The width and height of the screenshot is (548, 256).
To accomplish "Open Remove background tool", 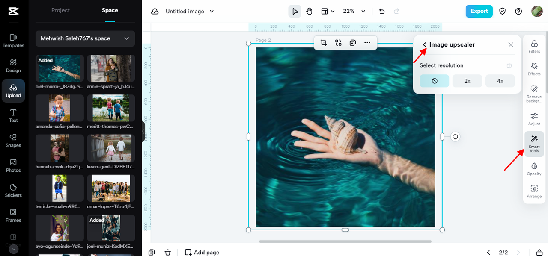I will tap(534, 94).
